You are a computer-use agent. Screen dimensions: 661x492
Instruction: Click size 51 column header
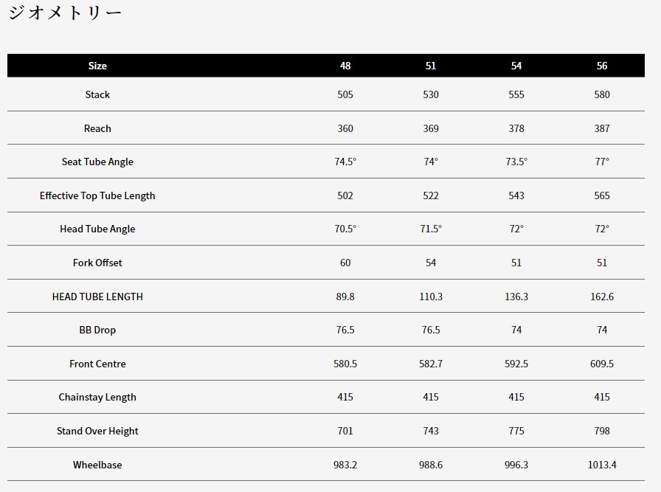click(431, 66)
